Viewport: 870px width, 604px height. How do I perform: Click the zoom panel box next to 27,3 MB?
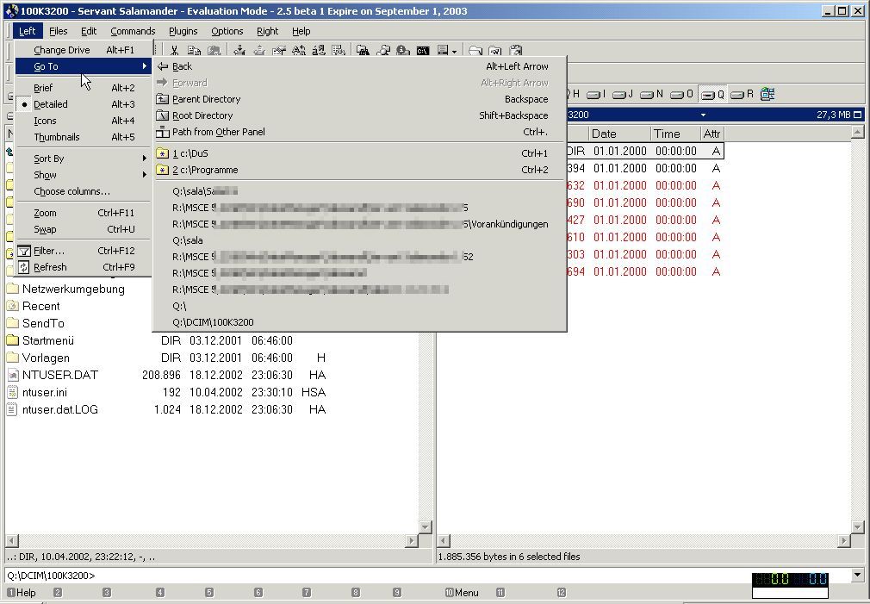point(858,115)
